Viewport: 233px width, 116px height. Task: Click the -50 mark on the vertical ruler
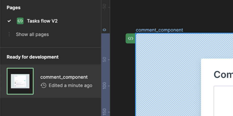105,7
